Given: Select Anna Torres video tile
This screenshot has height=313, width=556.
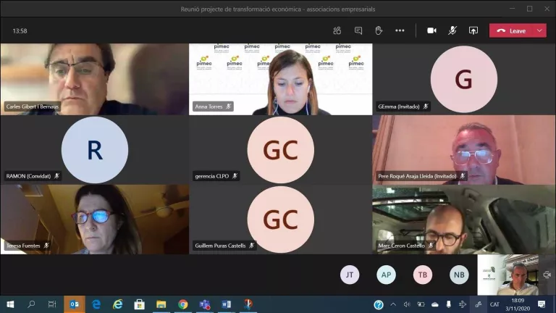Looking at the screenshot, I should pos(280,79).
